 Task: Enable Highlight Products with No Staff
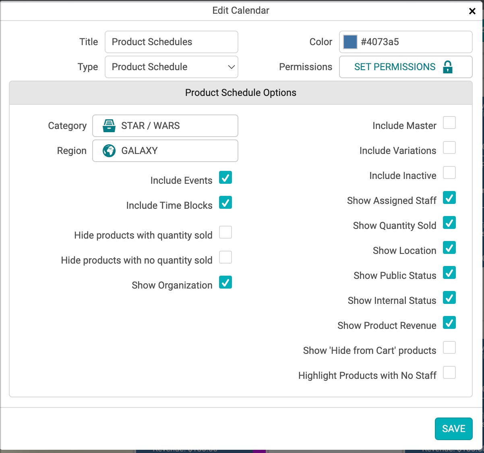click(x=449, y=372)
